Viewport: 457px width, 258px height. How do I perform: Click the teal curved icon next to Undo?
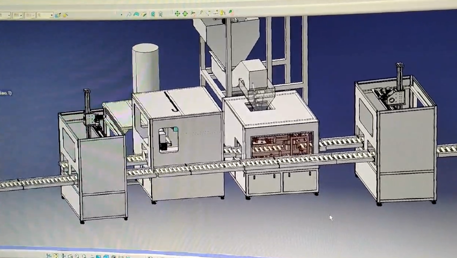click(x=137, y=14)
